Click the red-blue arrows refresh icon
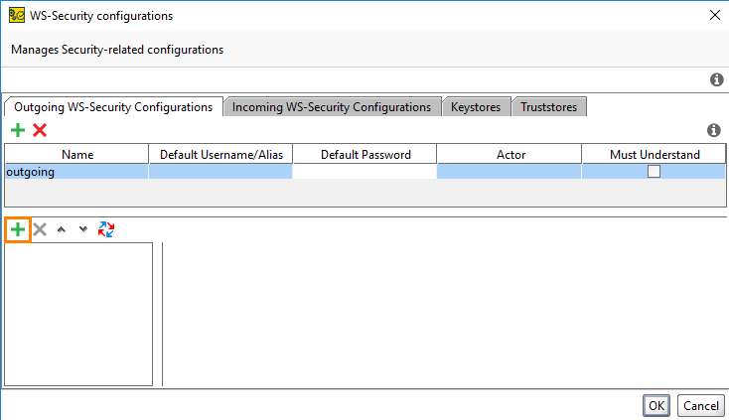The image size is (729, 420). coord(106,229)
